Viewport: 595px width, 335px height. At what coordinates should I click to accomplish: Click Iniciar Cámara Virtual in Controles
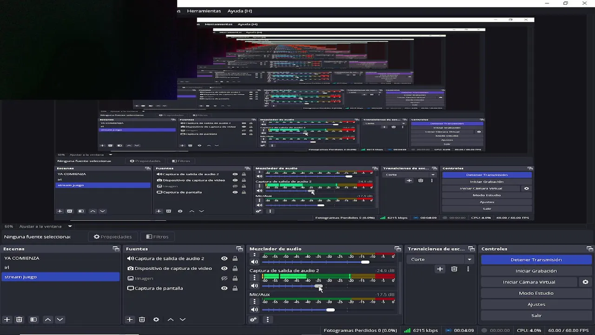click(x=529, y=282)
